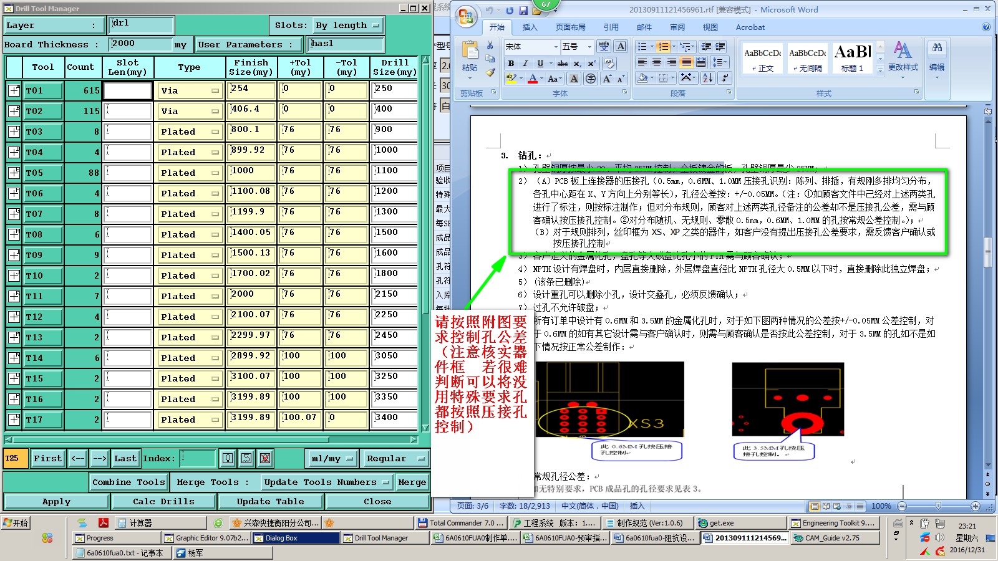Apply strikethrough abc formatting

563,64
